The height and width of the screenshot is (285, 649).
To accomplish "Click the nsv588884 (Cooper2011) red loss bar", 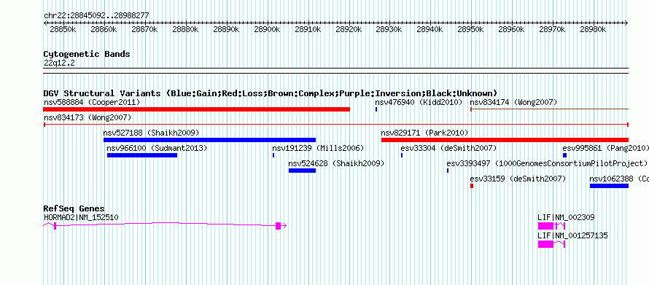I will 197,109.
